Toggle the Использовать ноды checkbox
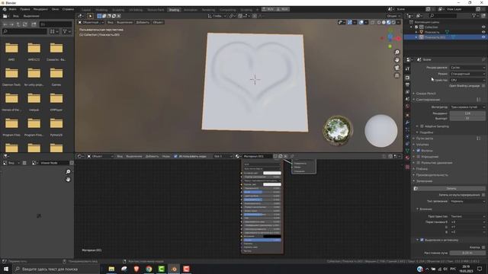Viewport: 488px width, 274px height. click(x=175, y=156)
